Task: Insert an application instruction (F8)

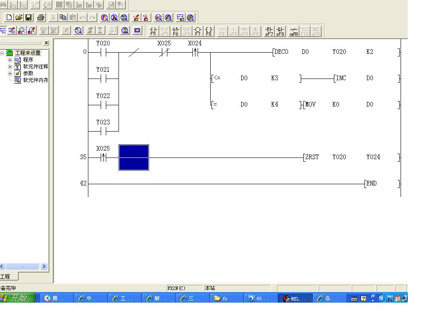Action: (x=209, y=31)
